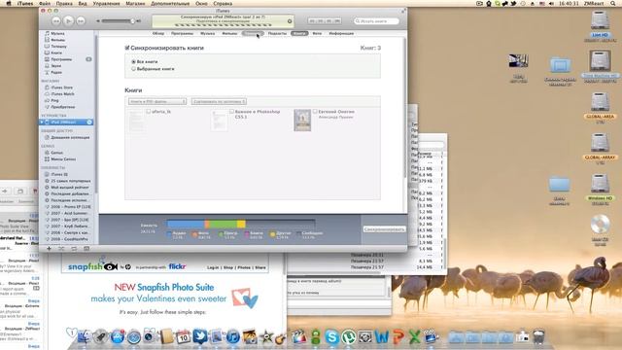Click the Play button in iTunes
622x350 pixels.
click(68, 20)
